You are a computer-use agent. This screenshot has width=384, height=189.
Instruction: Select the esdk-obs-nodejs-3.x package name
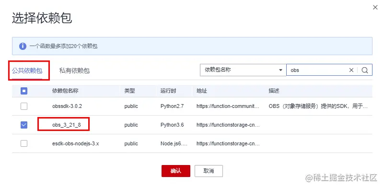pyautogui.click(x=75, y=143)
